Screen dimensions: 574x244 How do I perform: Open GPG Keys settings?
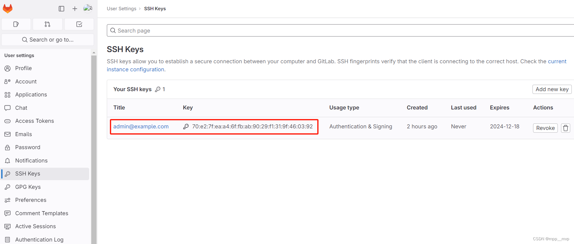pos(45,187)
